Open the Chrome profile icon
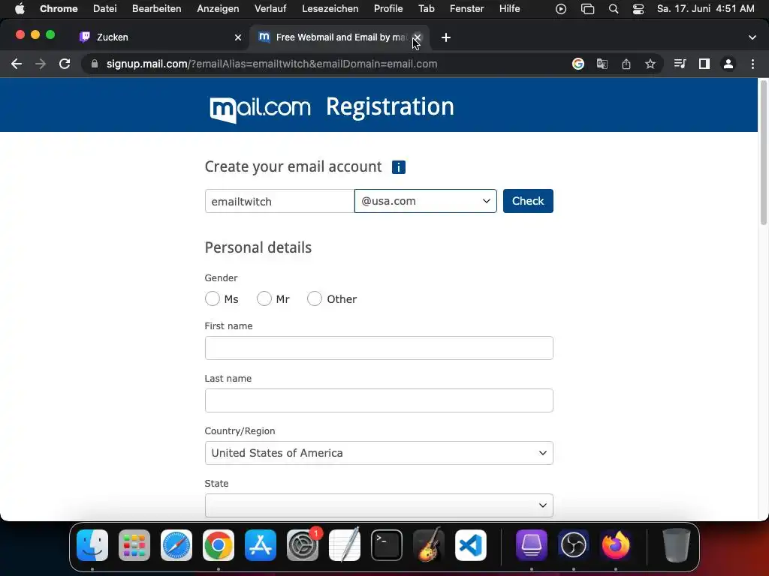The width and height of the screenshot is (769, 576). (728, 64)
